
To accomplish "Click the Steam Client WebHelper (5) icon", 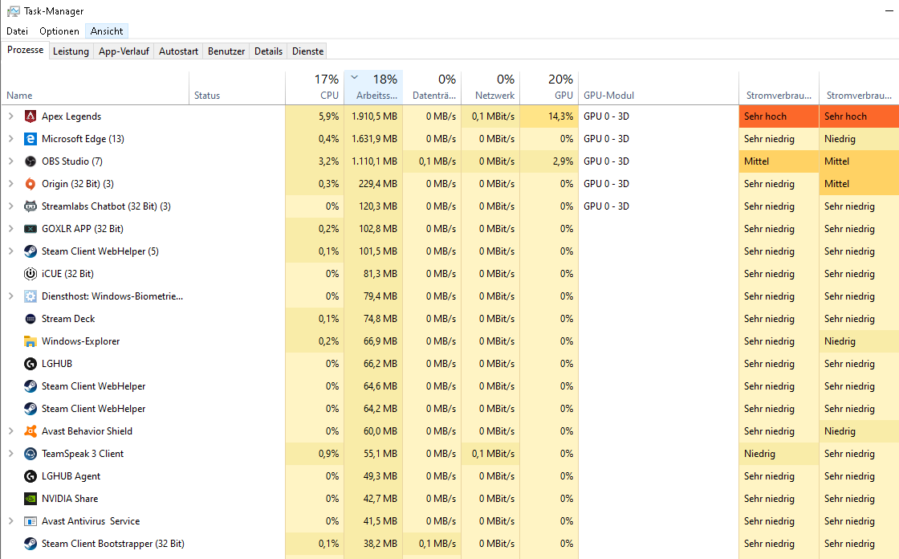I will click(31, 251).
